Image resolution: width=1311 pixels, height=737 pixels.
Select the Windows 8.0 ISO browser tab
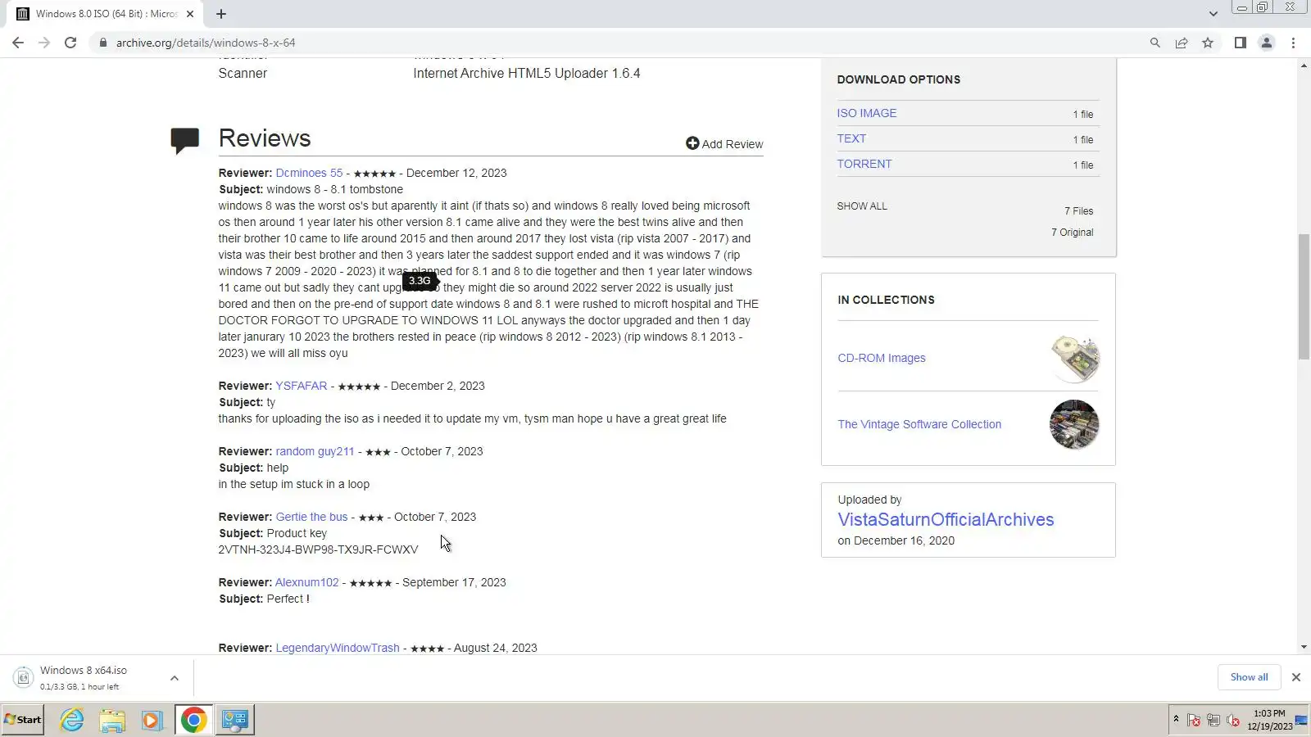point(107,14)
